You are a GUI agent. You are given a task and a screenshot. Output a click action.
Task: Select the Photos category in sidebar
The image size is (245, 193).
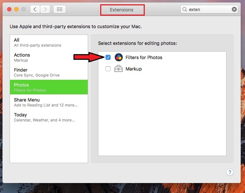[x=49, y=87]
